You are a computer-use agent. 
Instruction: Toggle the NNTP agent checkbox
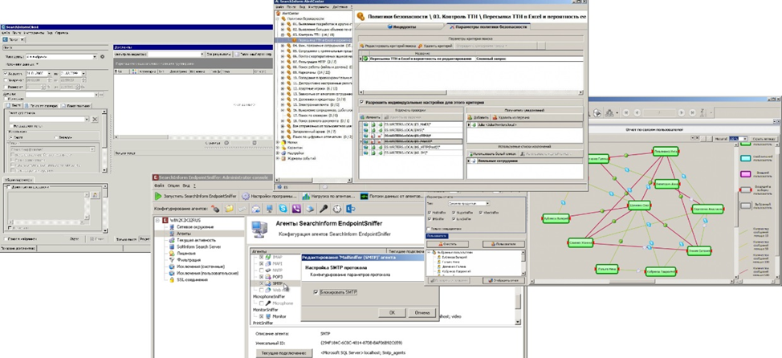[261, 270]
